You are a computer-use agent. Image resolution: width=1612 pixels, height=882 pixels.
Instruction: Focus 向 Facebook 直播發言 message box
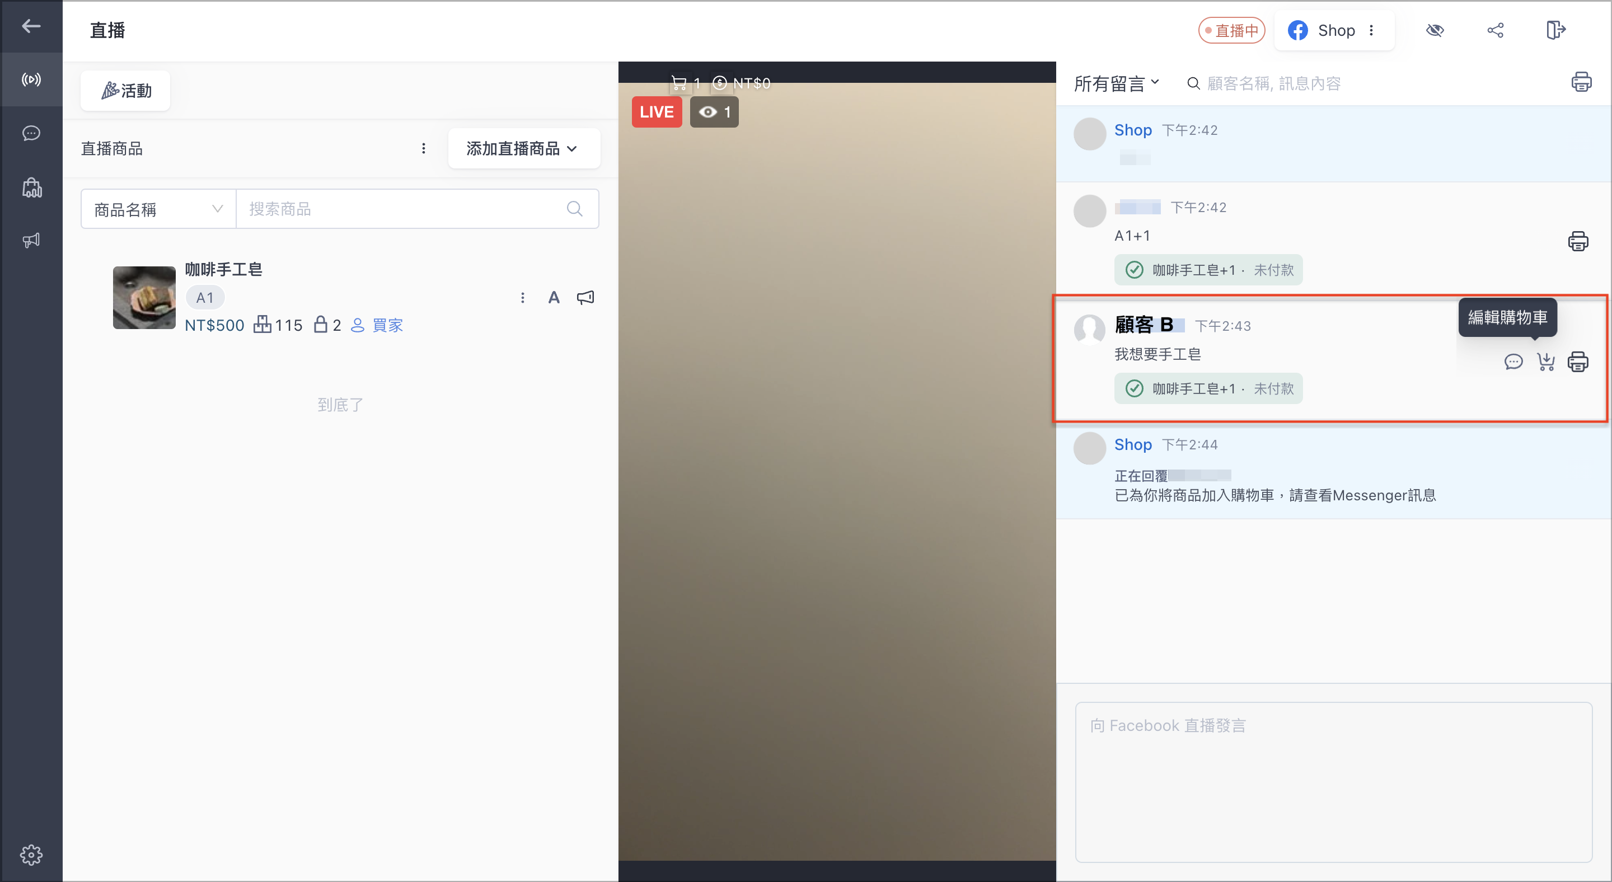pyautogui.click(x=1333, y=782)
